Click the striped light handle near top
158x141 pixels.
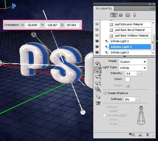pos(34,35)
